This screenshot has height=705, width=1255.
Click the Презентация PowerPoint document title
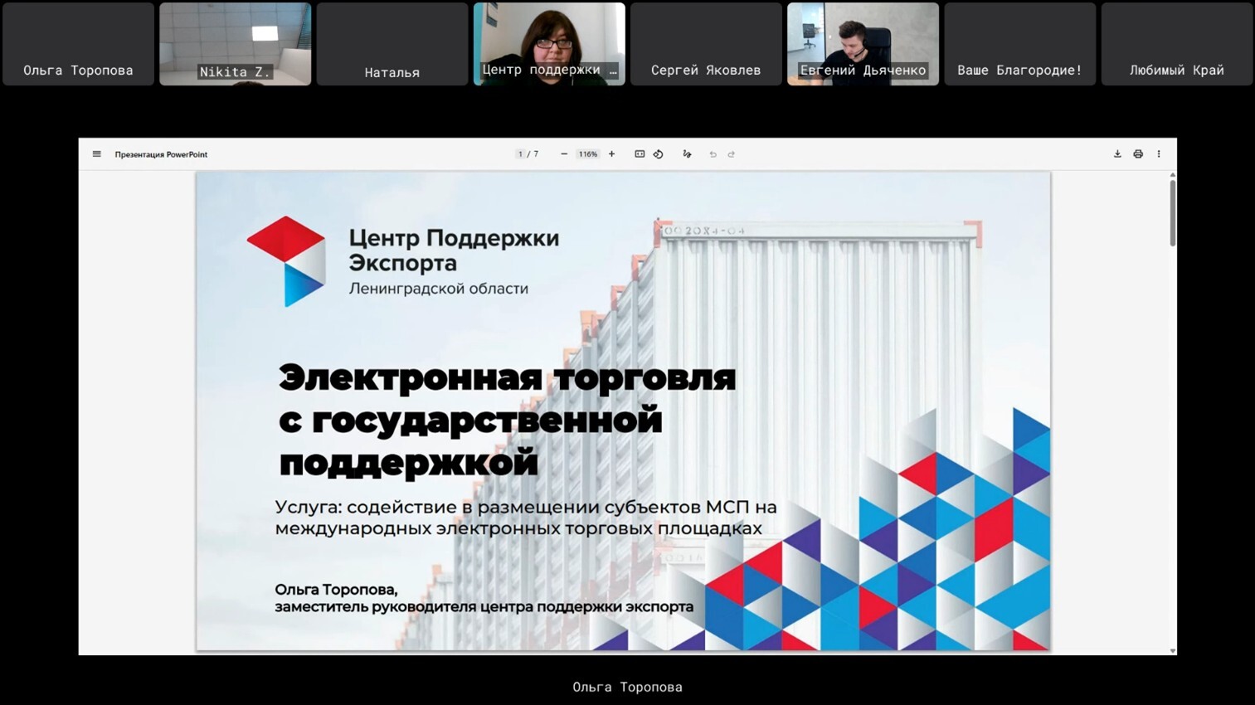[x=161, y=154]
